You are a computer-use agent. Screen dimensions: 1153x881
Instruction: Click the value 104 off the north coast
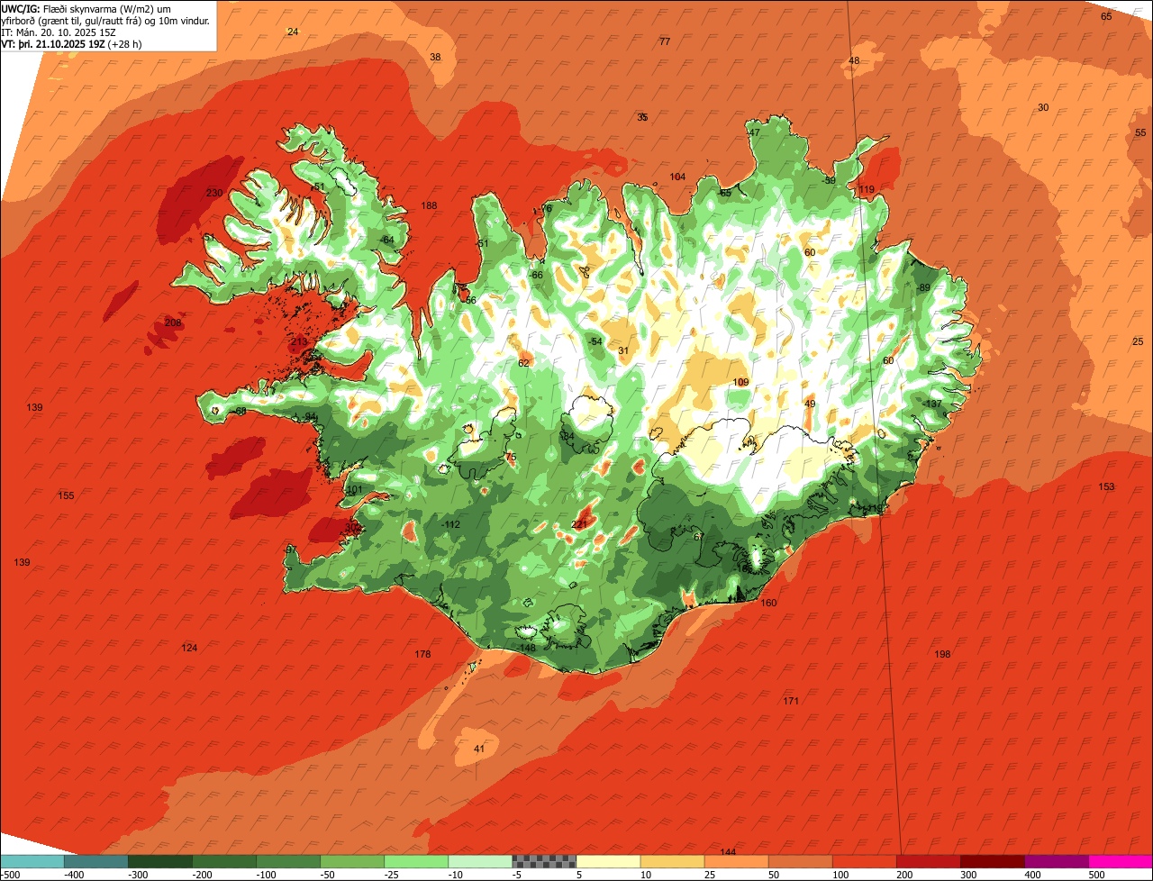677,177
